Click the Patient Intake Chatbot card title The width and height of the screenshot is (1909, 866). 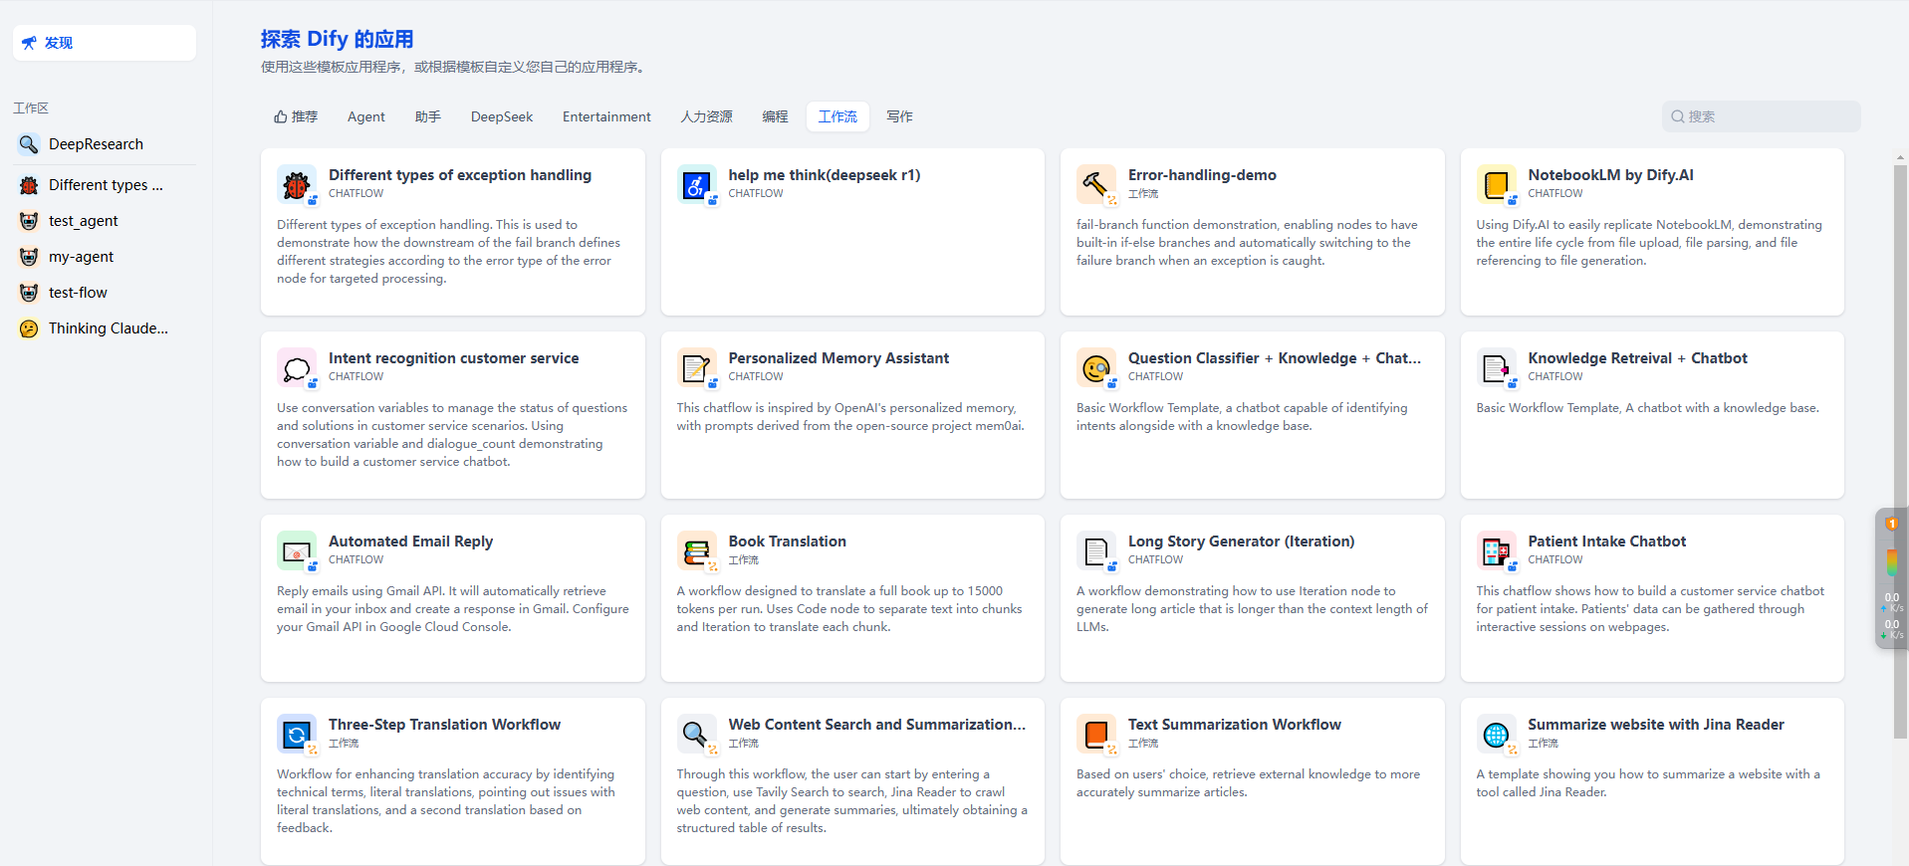pyautogui.click(x=1606, y=541)
